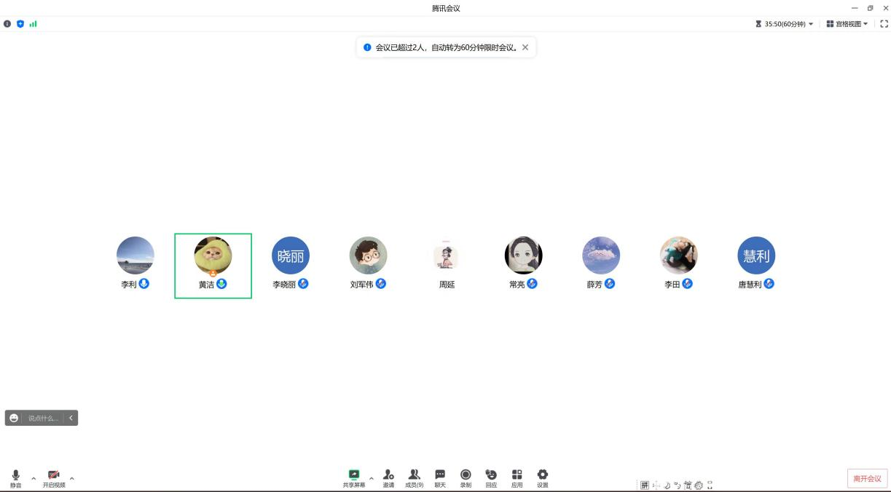
Task: Start 录制 recording
Action: pyautogui.click(x=466, y=475)
